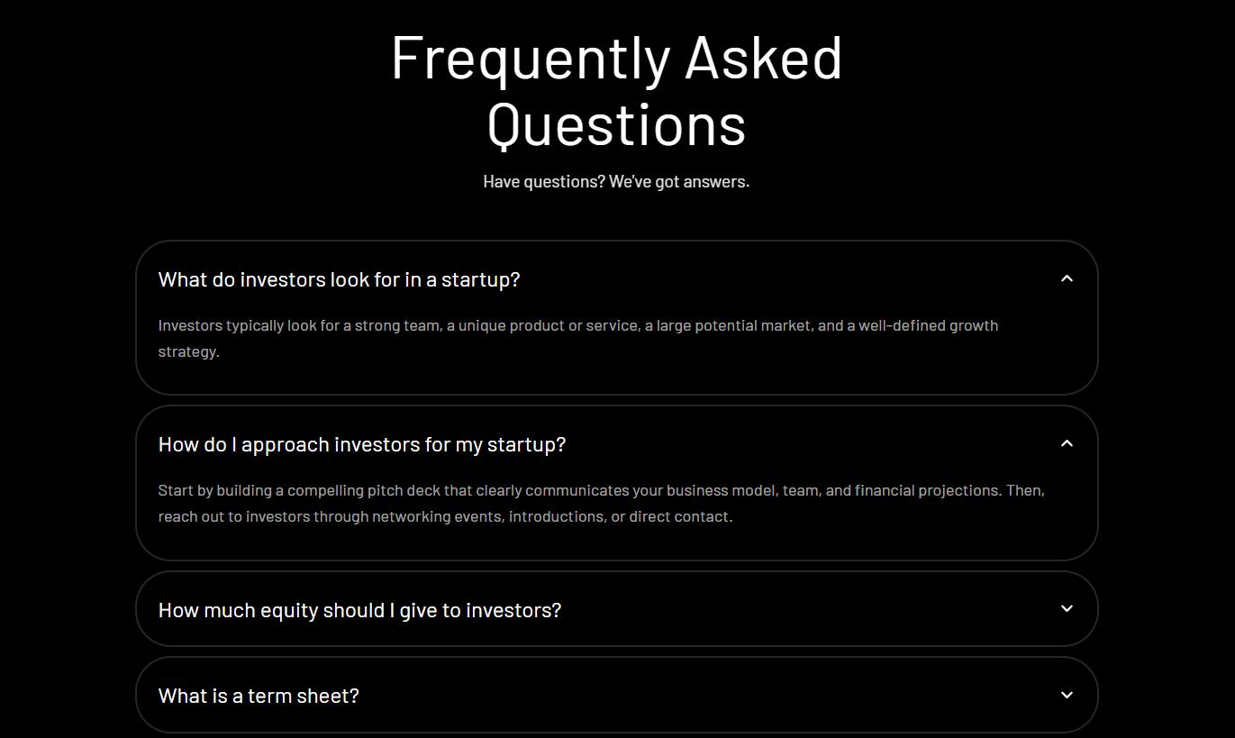Click the question 'What do investors look for in a startup?'
The image size is (1235, 738).
[x=339, y=279]
